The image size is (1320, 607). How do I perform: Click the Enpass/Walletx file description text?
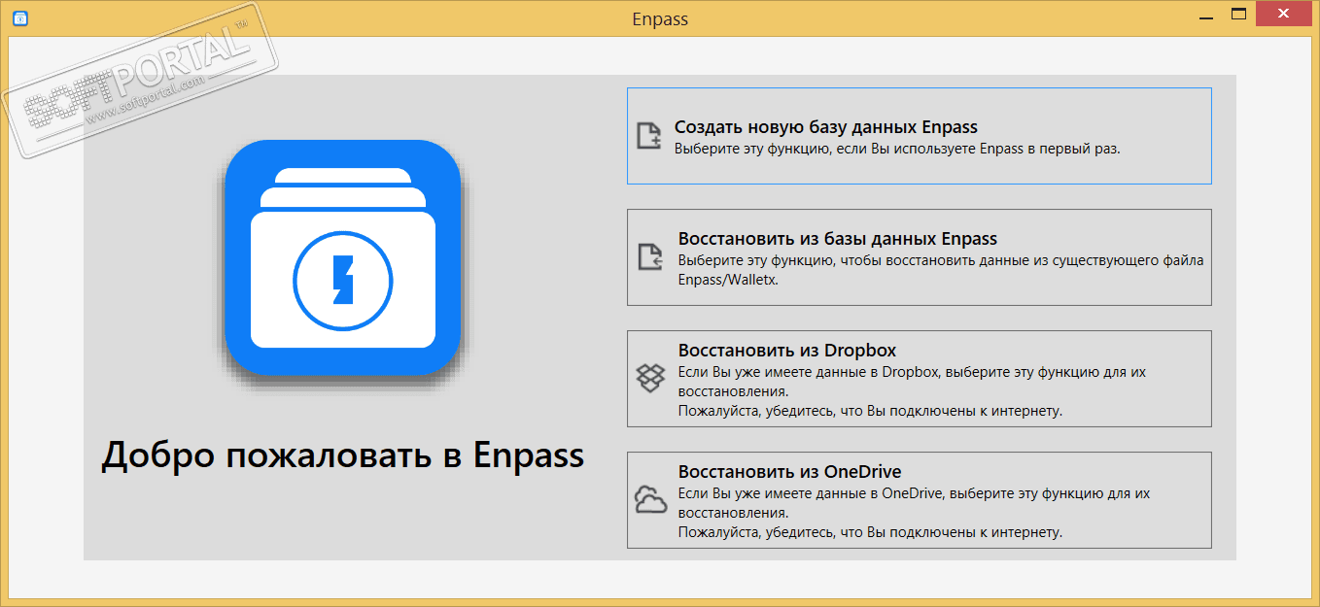point(941,270)
